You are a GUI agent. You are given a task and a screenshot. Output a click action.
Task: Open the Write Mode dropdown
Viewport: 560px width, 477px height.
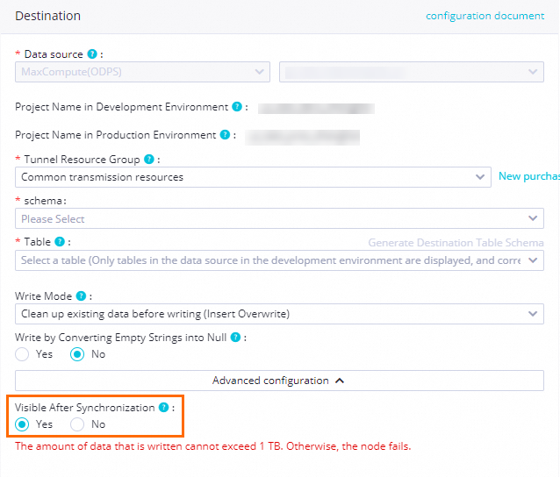(x=279, y=313)
